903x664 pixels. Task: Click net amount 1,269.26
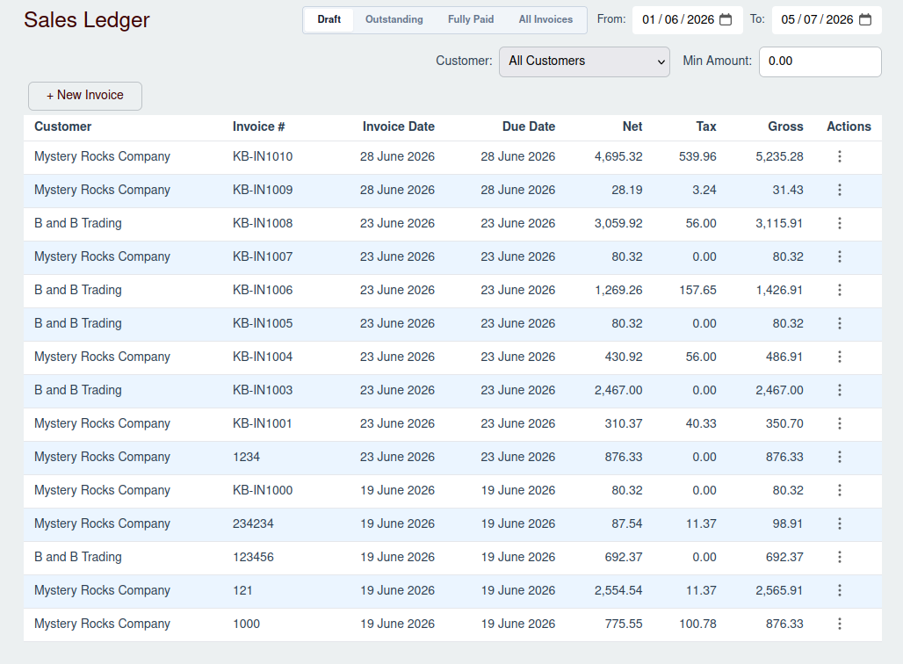coord(618,290)
